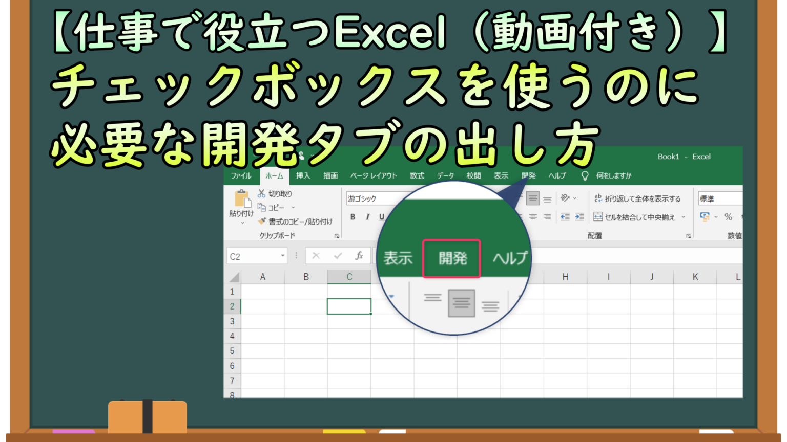Screen dimensions: 787x442
Task: Click the decrease indent icon
Action: pyautogui.click(x=565, y=217)
